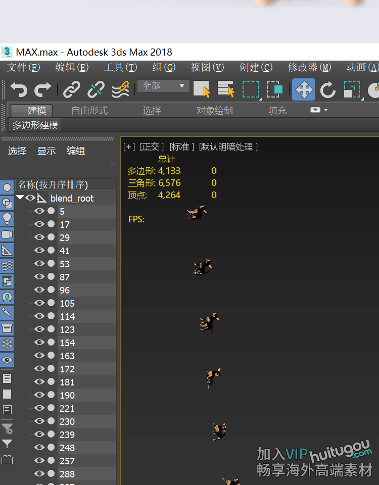
Task: Click the Undo arrow in the toolbar
Action: pos(19,89)
